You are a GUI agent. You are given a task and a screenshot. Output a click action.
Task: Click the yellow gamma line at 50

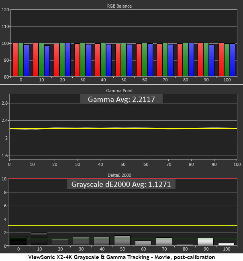tap(122, 128)
